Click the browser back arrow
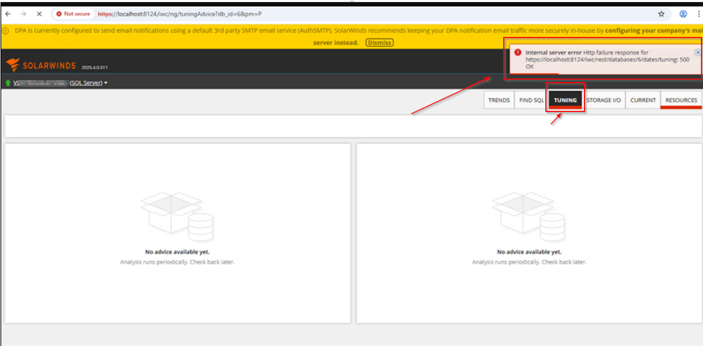 8,14
